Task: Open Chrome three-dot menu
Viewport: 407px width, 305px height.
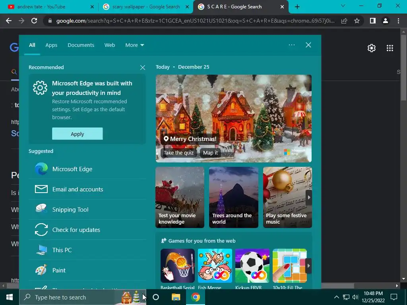Action: pos(398,21)
